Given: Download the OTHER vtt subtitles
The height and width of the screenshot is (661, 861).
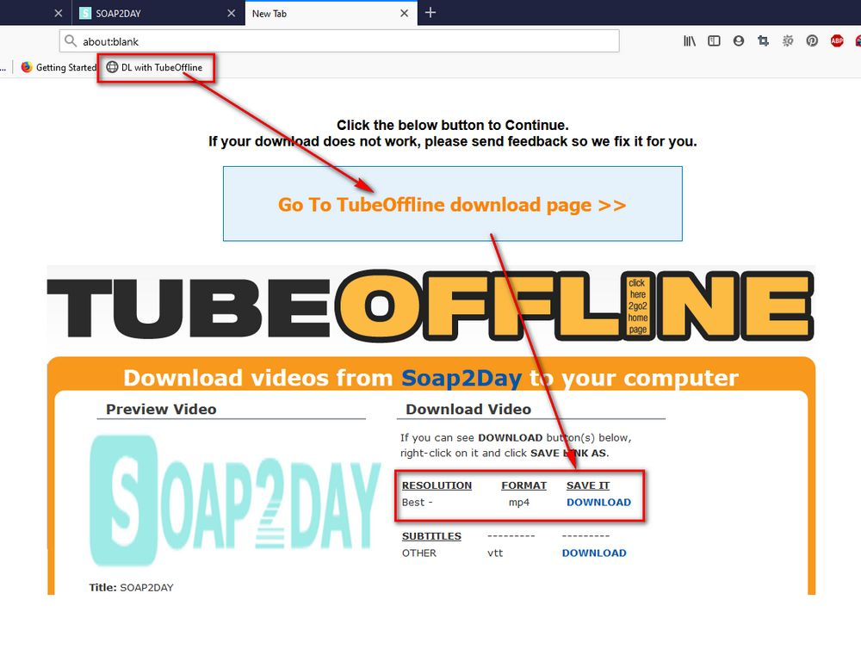Looking at the screenshot, I should click(x=593, y=553).
